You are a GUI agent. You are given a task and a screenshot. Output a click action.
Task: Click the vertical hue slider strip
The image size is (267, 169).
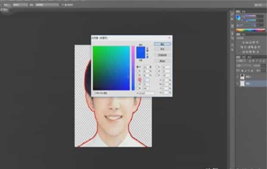(x=133, y=68)
